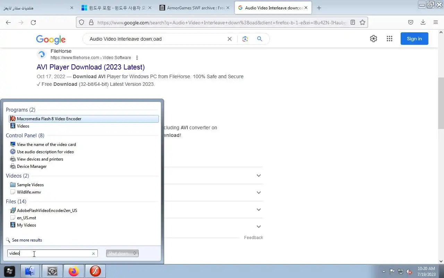444x278 pixels.
Task: Open View devices and printers
Action: 40,159
